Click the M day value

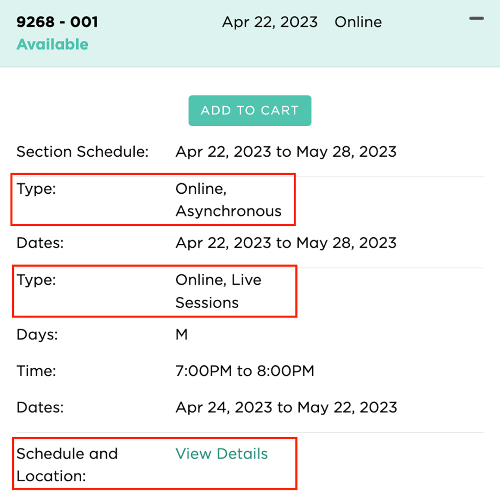[x=182, y=335]
